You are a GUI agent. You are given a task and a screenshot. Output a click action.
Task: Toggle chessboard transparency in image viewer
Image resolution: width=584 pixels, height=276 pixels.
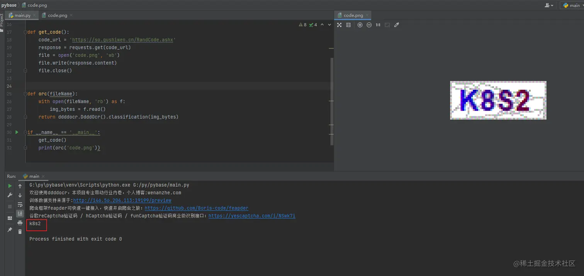coord(340,25)
